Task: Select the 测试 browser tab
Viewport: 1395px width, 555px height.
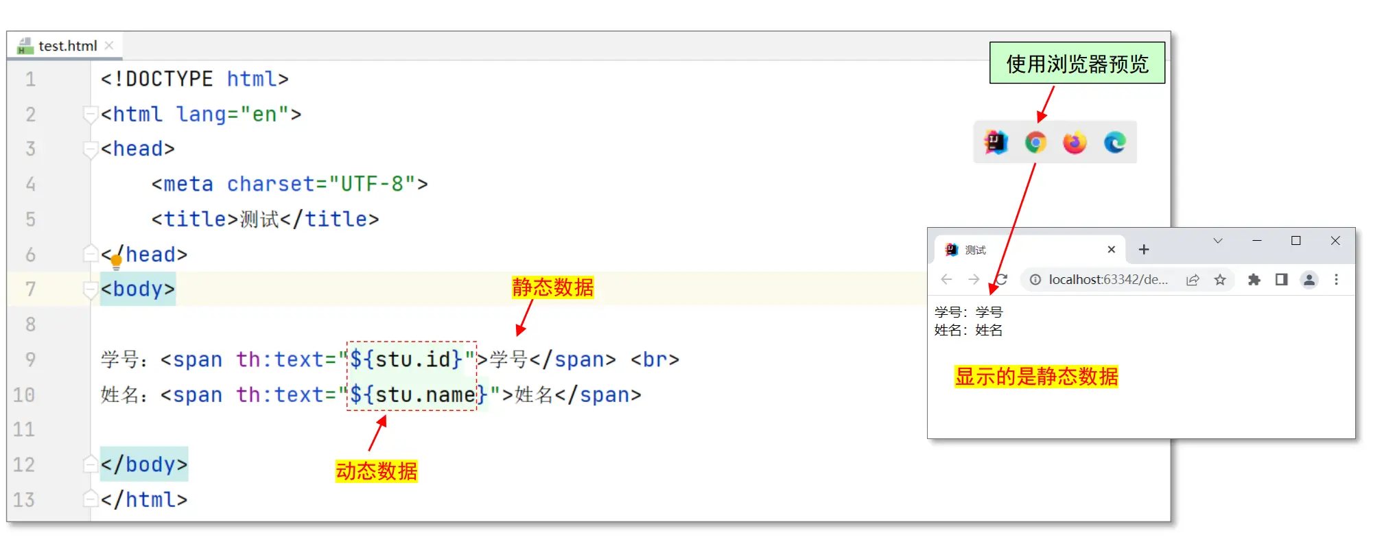Action: coord(1029,250)
